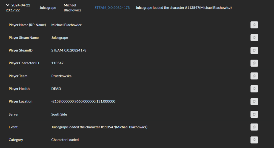274x148 pixels.
Task: Open the STEAM_0:0:20824178 profile link
Action: (112, 8)
